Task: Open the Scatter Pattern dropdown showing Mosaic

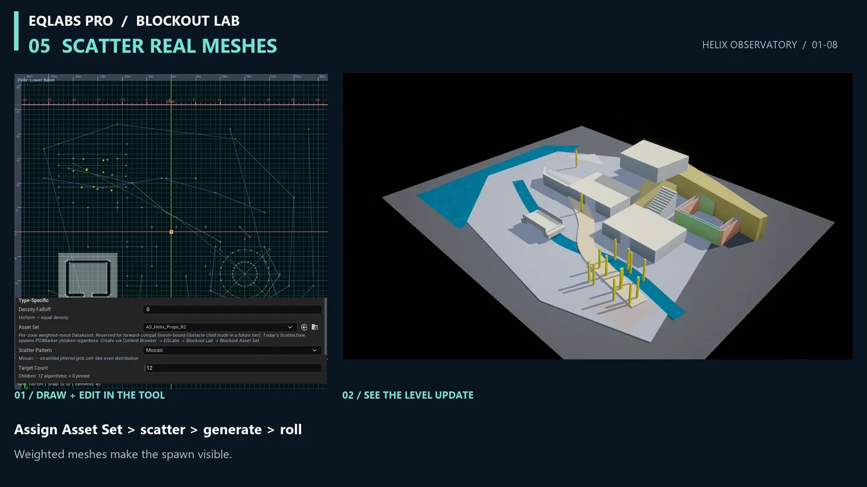Action: click(x=232, y=350)
